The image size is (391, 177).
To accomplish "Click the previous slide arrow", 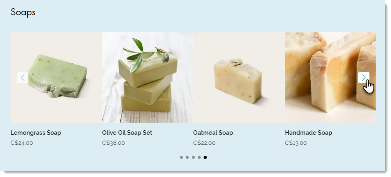I will click(22, 78).
